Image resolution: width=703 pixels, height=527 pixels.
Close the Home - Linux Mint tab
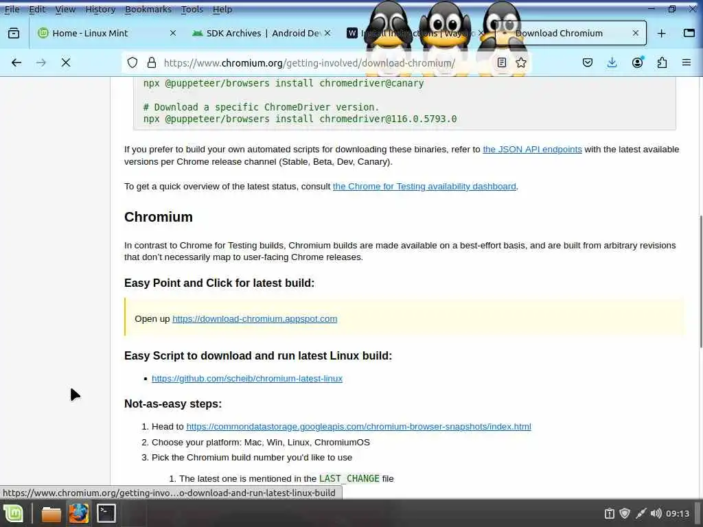click(x=172, y=33)
